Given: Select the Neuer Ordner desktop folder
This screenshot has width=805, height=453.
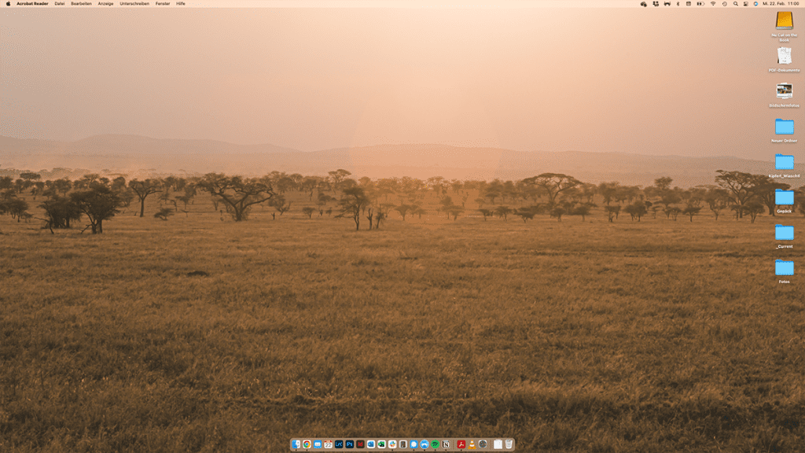Looking at the screenshot, I should (x=784, y=127).
